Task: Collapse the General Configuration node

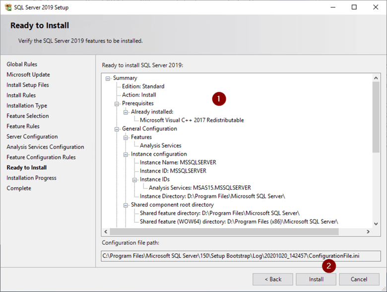Action: click(117, 129)
